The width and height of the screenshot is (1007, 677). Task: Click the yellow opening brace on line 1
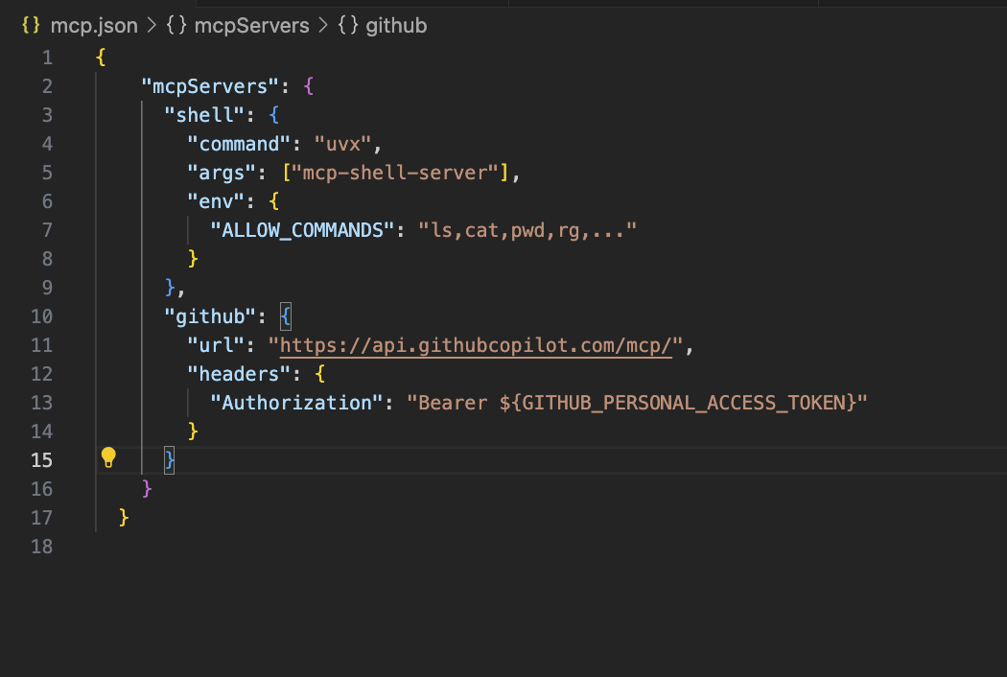click(x=101, y=58)
